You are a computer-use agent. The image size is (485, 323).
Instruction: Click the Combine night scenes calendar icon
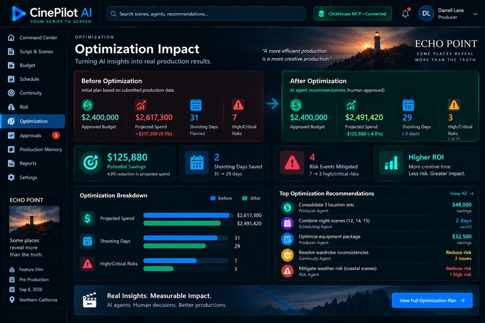coord(288,223)
